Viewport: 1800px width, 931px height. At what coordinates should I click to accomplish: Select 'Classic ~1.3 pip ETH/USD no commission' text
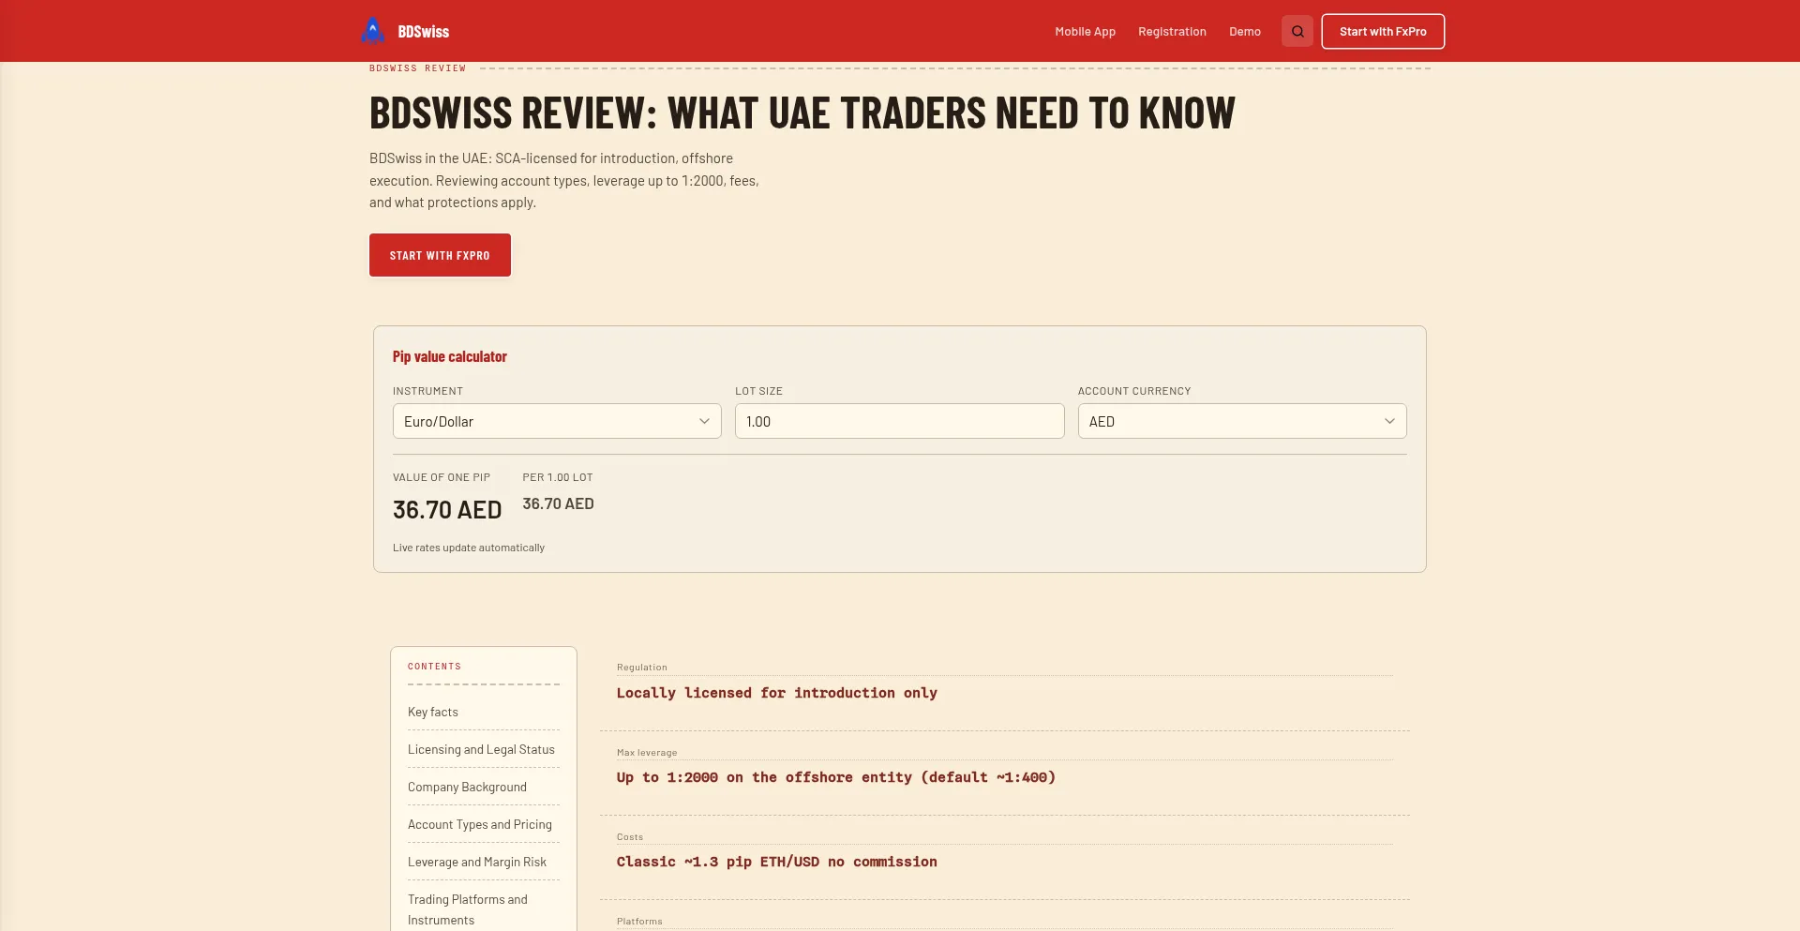click(x=777, y=862)
